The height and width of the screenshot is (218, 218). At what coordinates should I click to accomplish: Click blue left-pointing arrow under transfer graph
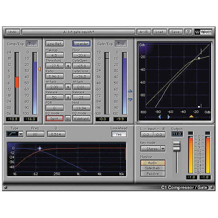pyautogui.click(x=160, y=117)
